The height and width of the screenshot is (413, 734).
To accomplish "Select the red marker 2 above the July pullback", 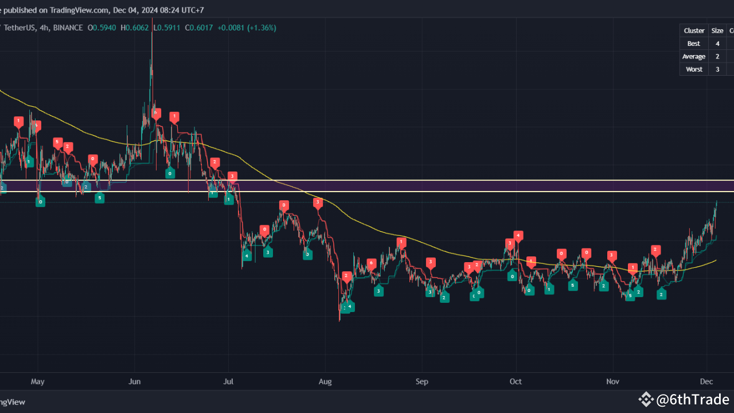I will point(214,162).
